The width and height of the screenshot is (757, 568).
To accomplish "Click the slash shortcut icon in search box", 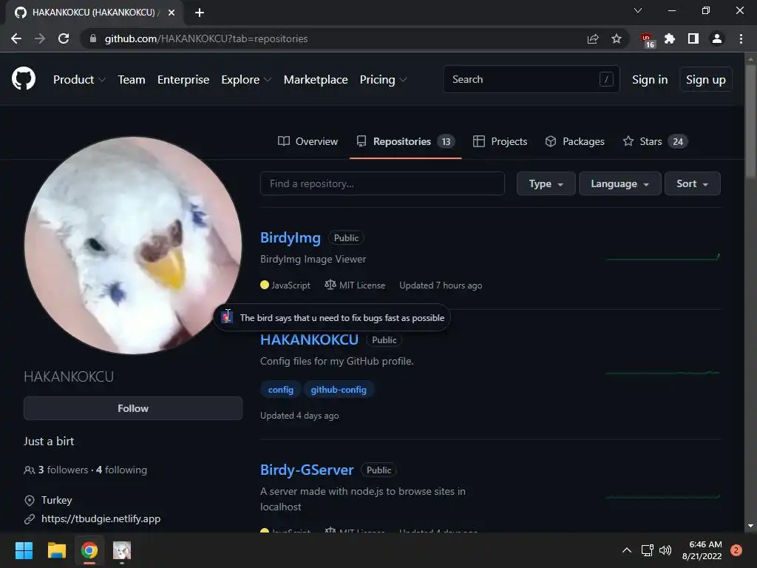I will (x=606, y=78).
